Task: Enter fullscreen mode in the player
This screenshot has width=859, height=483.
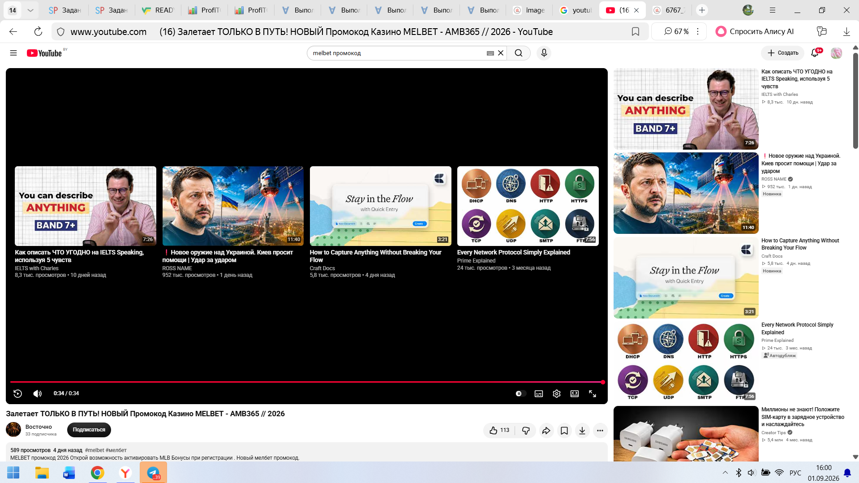Action: pos(593,393)
